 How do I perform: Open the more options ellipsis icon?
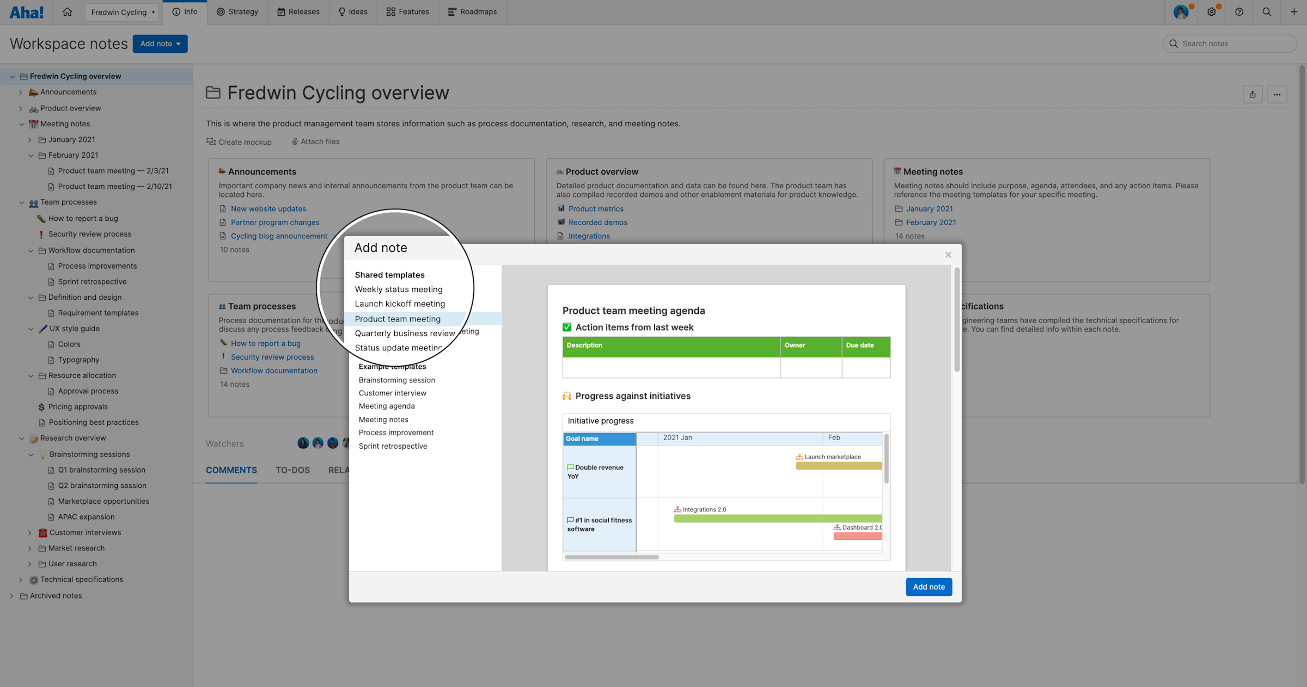point(1278,94)
